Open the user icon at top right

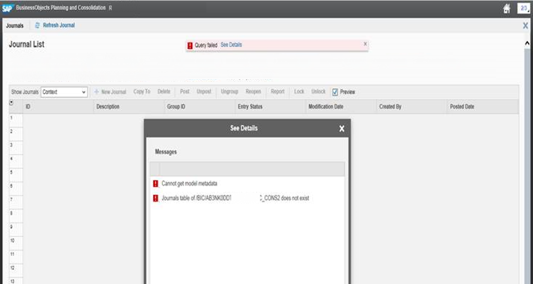[523, 8]
